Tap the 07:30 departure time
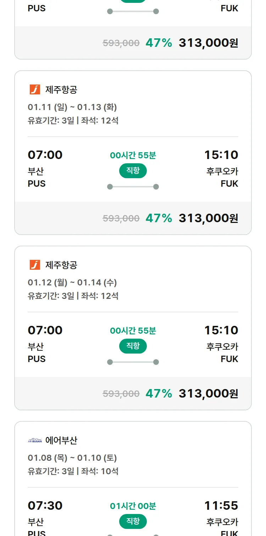 tap(45, 505)
